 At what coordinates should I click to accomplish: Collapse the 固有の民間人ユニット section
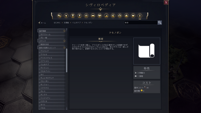pyautogui.click(x=64, y=48)
